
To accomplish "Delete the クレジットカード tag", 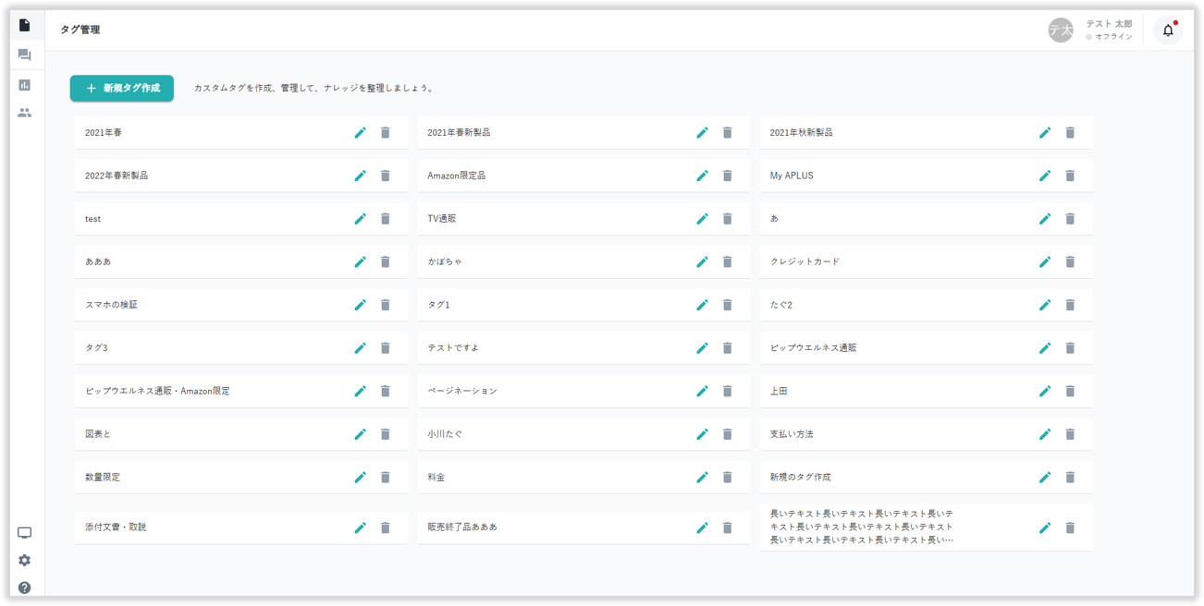I will [x=1070, y=262].
